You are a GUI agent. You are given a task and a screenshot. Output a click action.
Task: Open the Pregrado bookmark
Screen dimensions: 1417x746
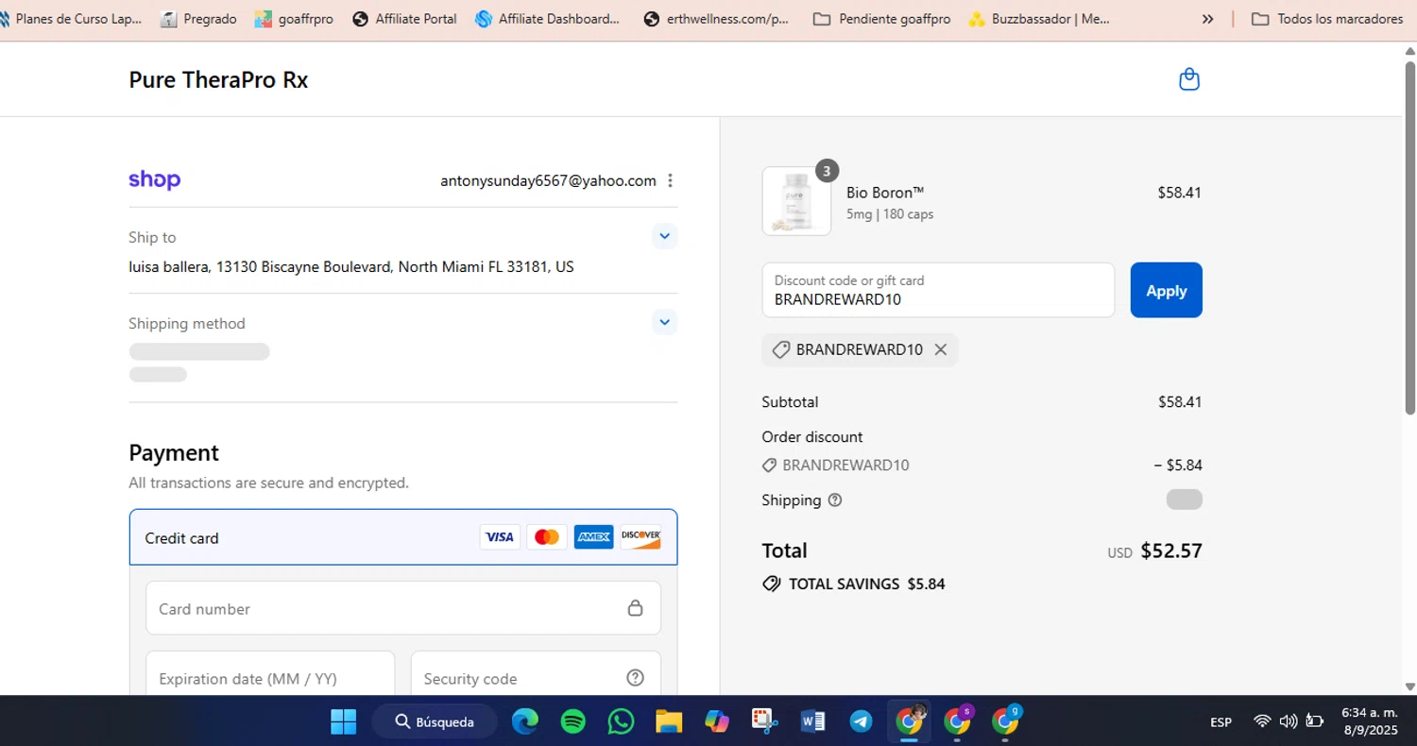198,19
